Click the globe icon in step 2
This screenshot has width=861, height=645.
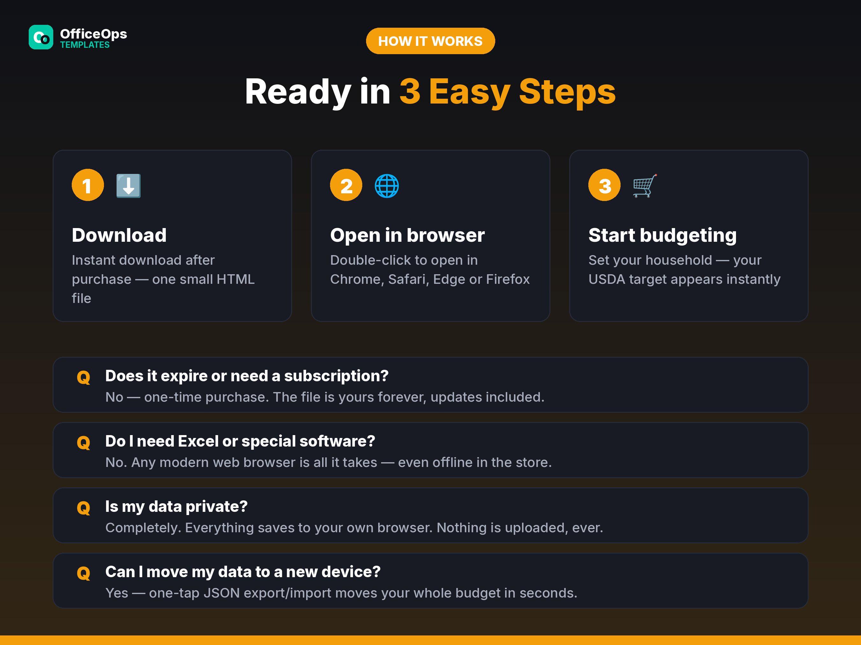pyautogui.click(x=386, y=185)
